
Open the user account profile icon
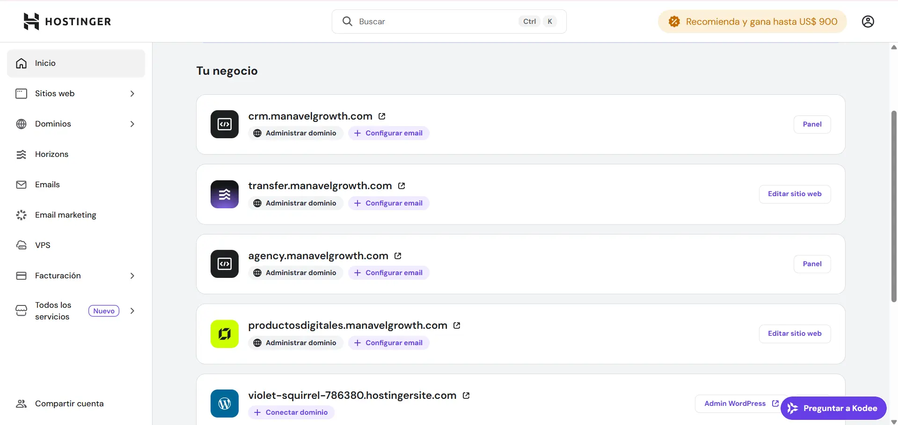[x=868, y=21]
